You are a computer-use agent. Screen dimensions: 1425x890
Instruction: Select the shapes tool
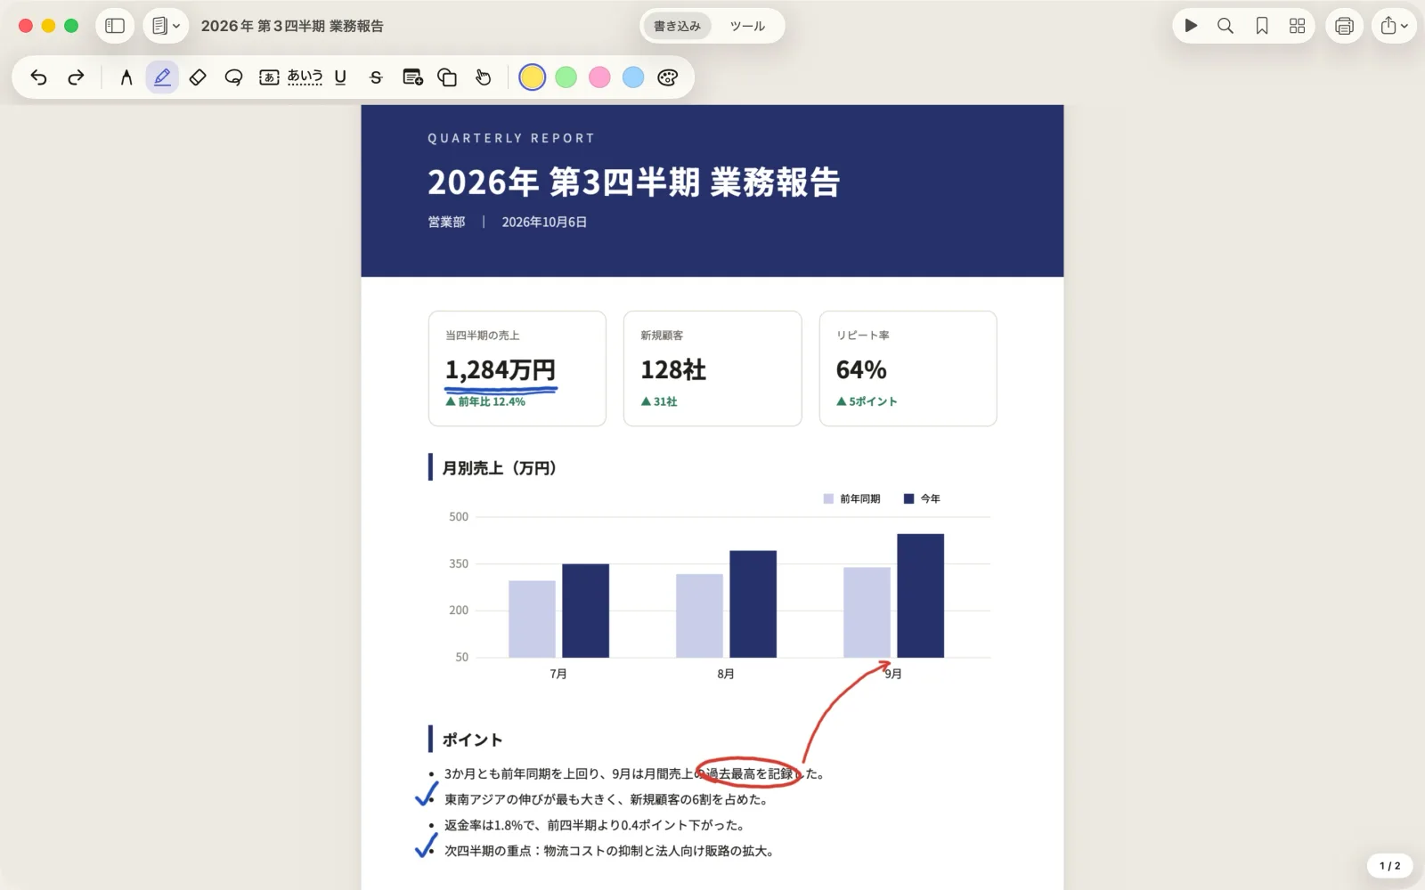pyautogui.click(x=447, y=77)
